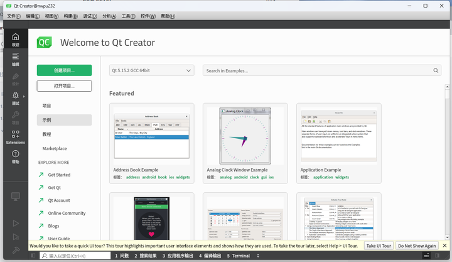Click the build hammer icon at sidebar bottom
This screenshot has width=452, height=262.
pyautogui.click(x=16, y=249)
